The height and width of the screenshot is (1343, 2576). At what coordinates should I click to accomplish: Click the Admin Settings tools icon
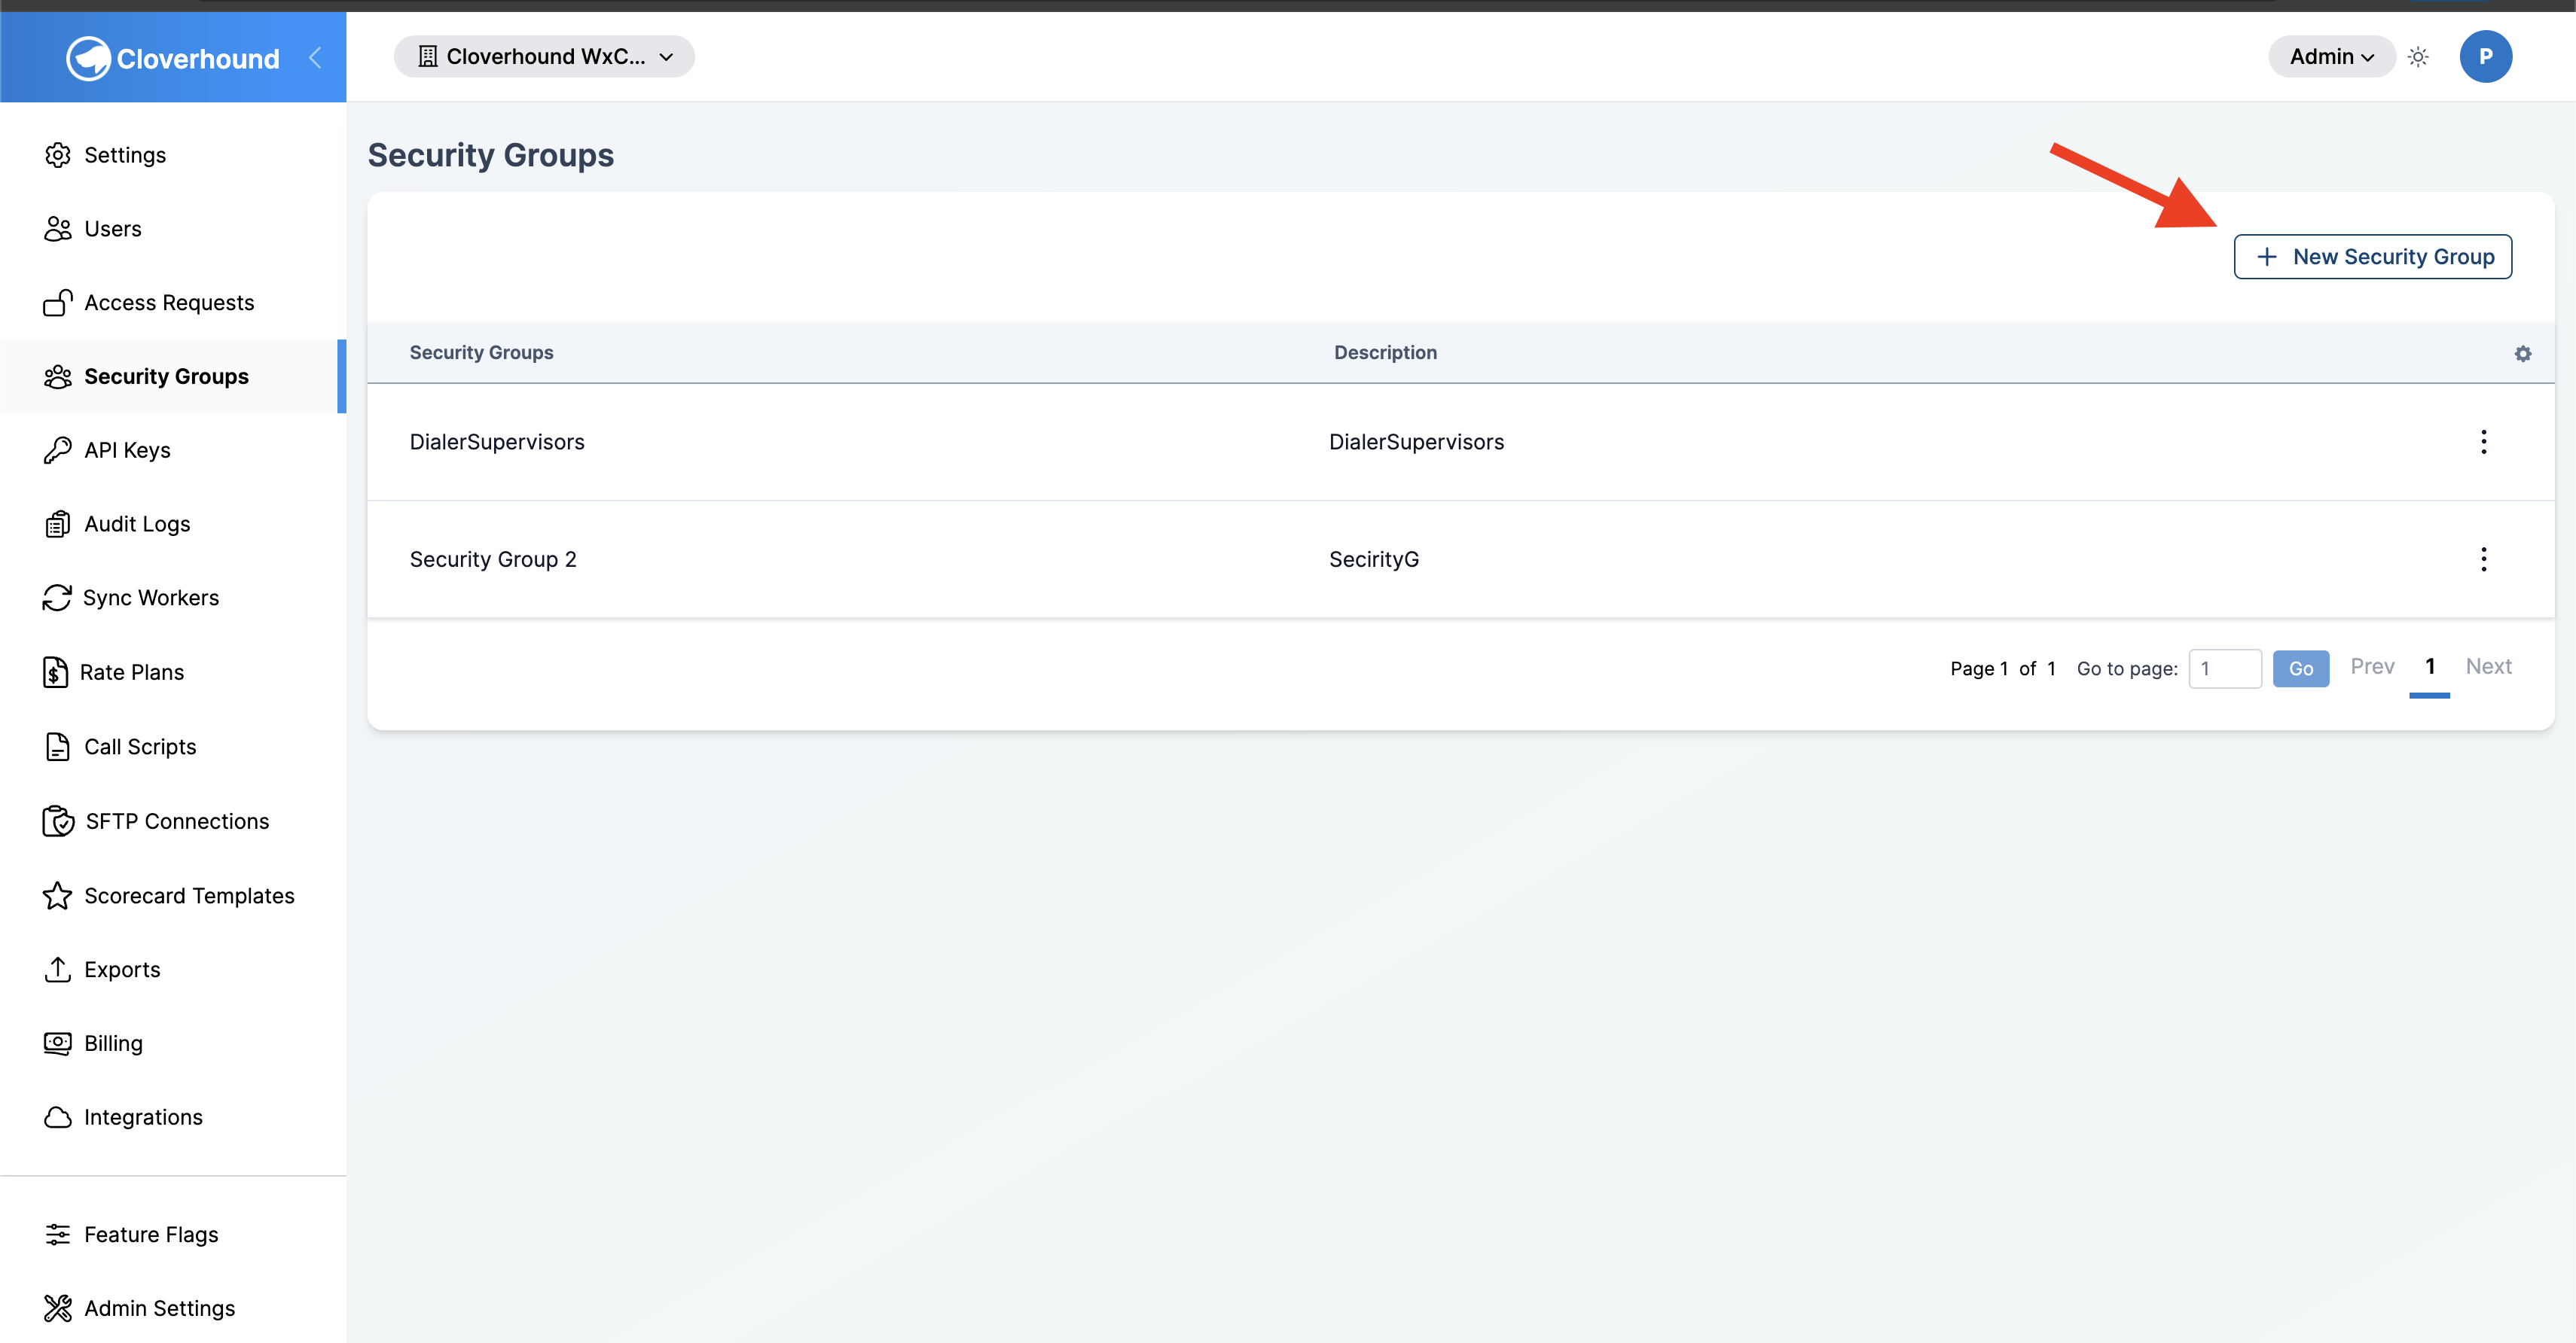[x=58, y=1308]
